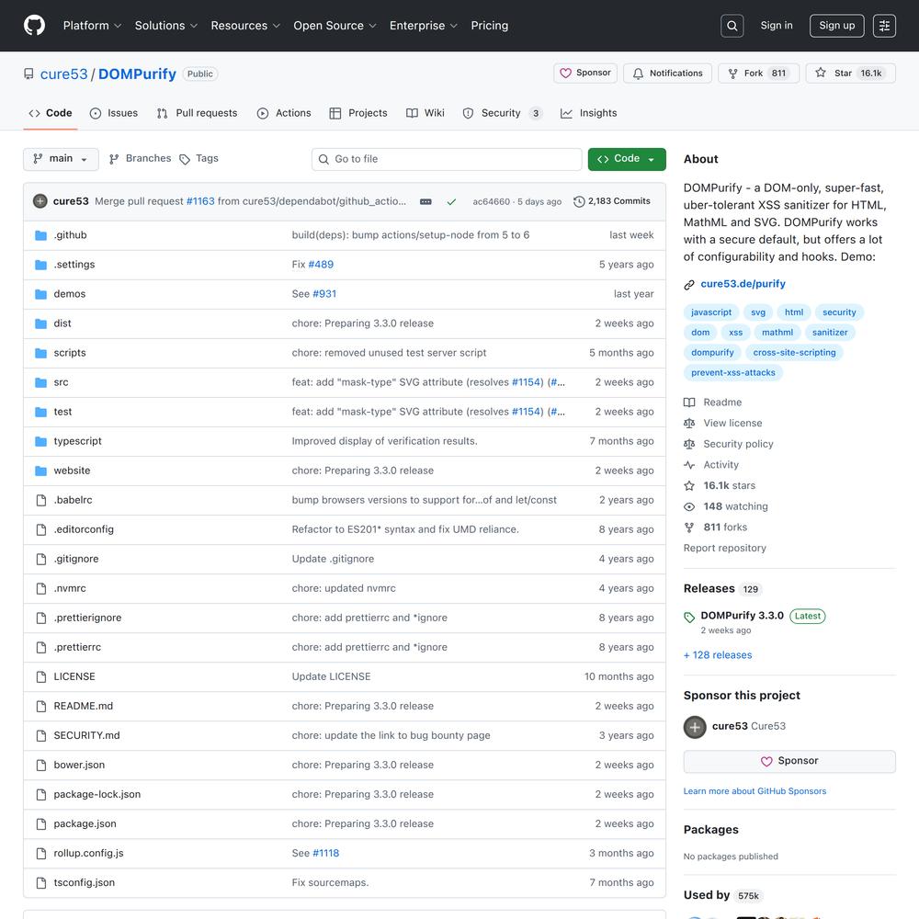Image resolution: width=919 pixels, height=919 pixels.
Task: Open the Pull requests tab
Action: 197,113
